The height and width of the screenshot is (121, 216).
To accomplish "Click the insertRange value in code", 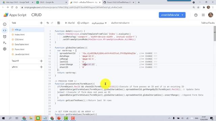I will click(89, 65).
